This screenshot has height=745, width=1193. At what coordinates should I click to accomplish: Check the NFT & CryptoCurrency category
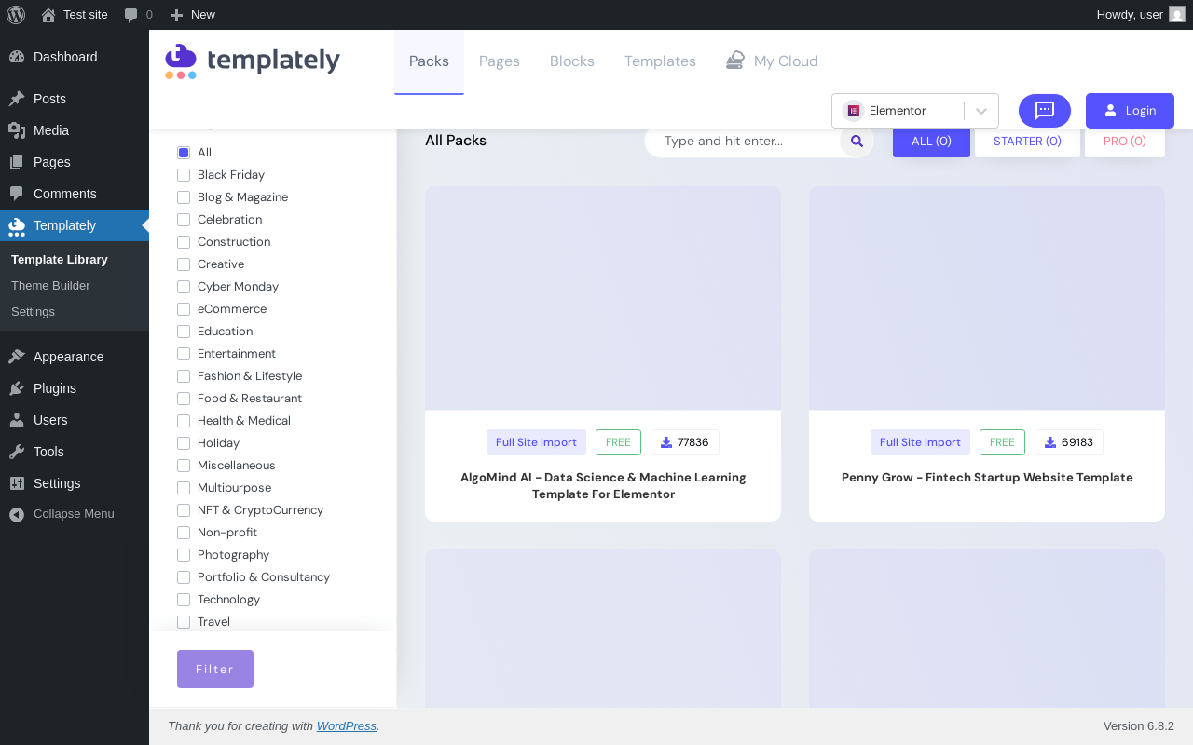(184, 510)
